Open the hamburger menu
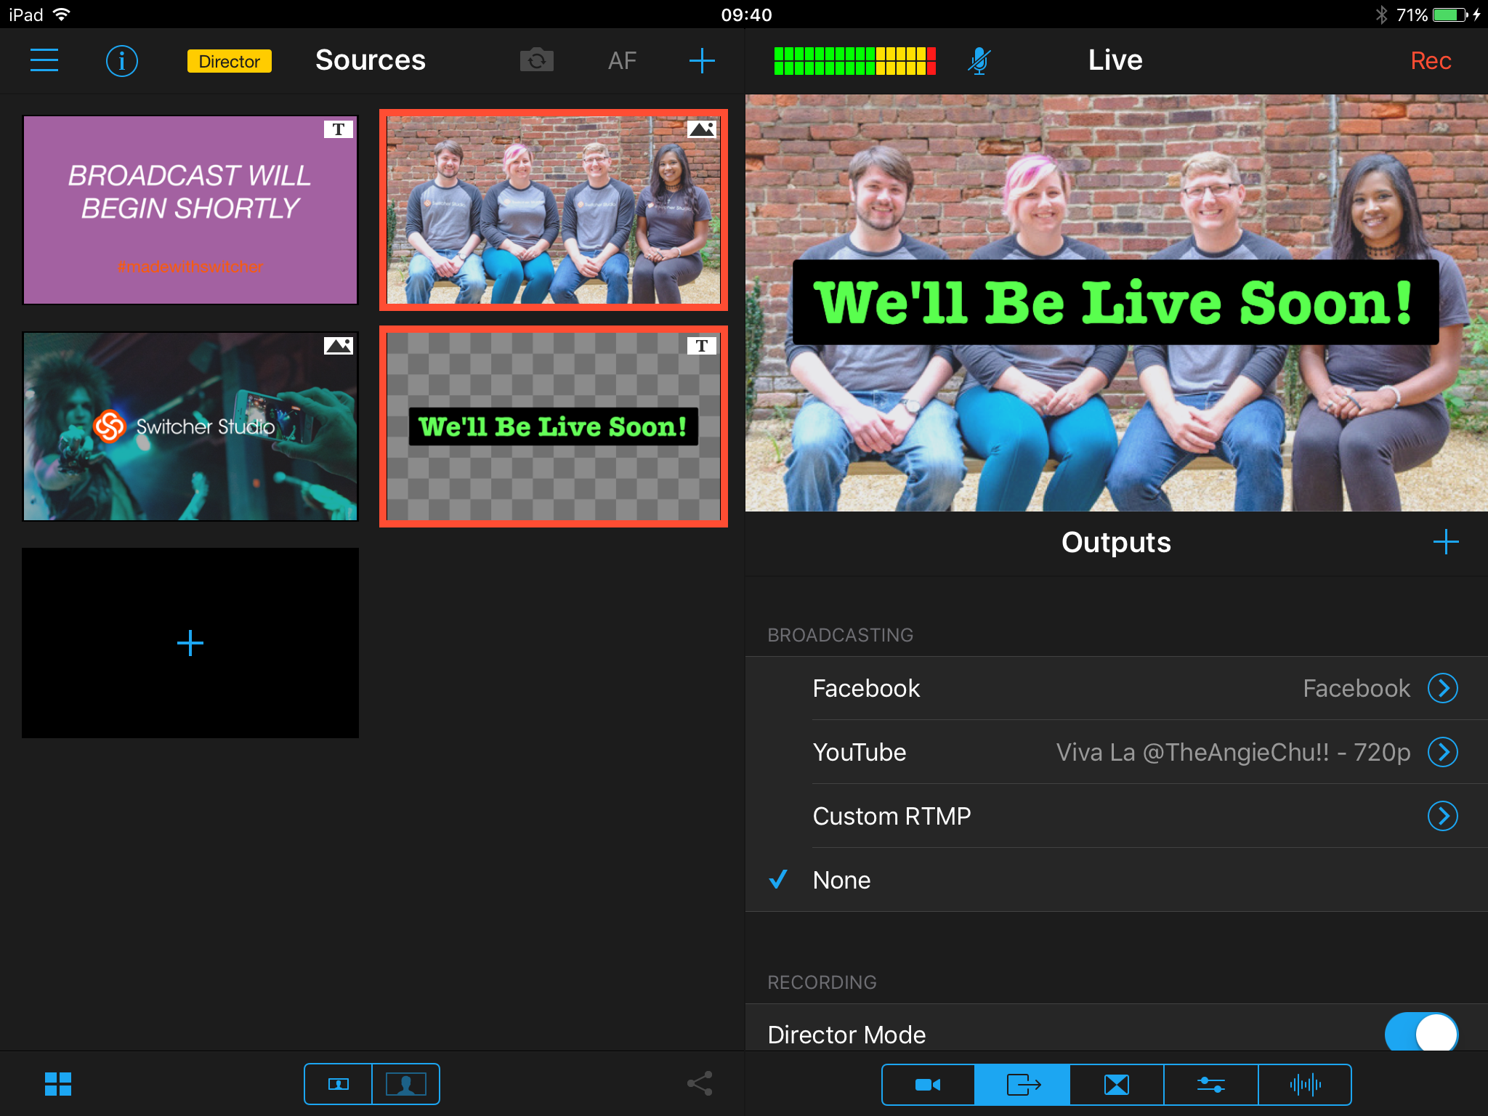Image resolution: width=1488 pixels, height=1116 pixels. click(44, 60)
